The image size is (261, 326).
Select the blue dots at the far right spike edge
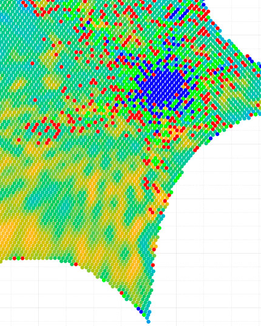(x=251, y=60)
